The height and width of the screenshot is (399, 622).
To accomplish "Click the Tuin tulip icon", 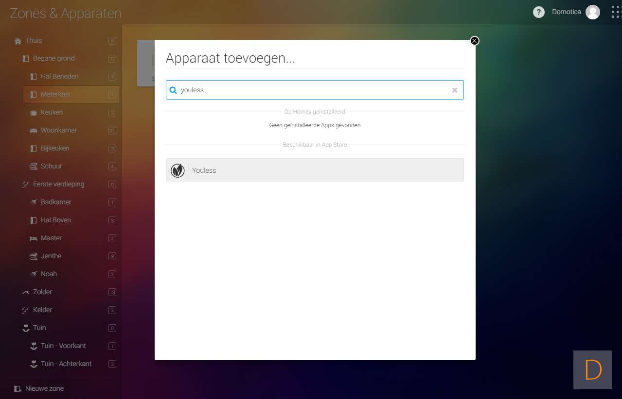I will point(26,328).
